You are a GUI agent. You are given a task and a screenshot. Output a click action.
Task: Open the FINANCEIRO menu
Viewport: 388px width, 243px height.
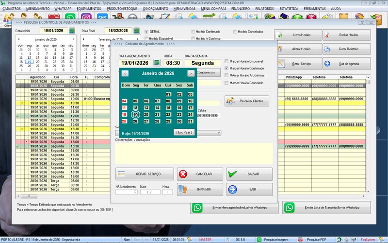coord(241,9)
